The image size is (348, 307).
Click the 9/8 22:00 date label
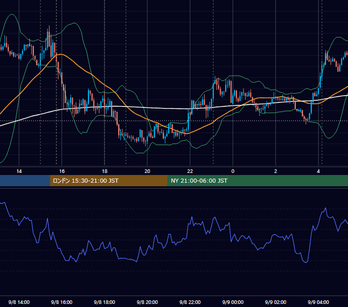190,302
